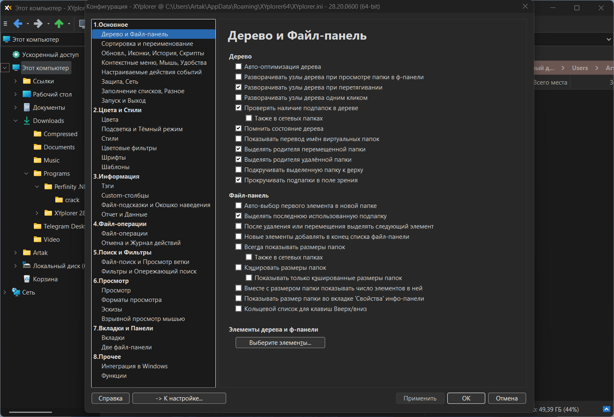Enable Авто-выбор первого элемента в новой папке
Screen dimensions: 614x417
point(239,205)
